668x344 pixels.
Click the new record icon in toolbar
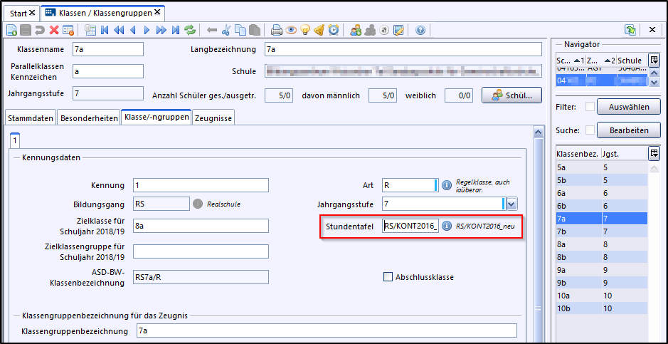[x=11, y=30]
